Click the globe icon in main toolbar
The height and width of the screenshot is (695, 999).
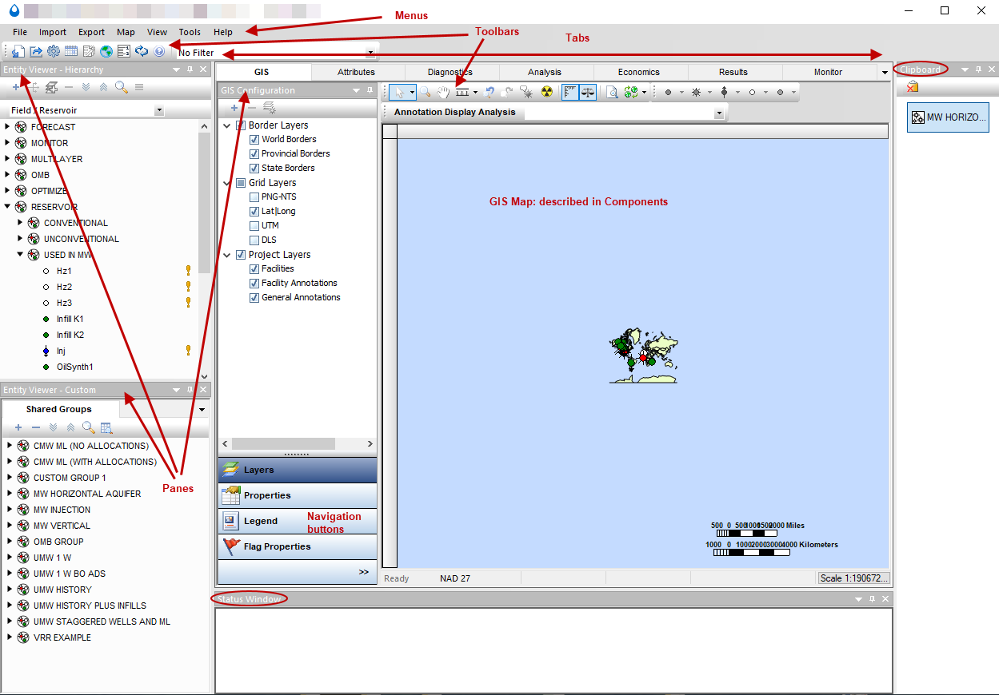coord(106,50)
